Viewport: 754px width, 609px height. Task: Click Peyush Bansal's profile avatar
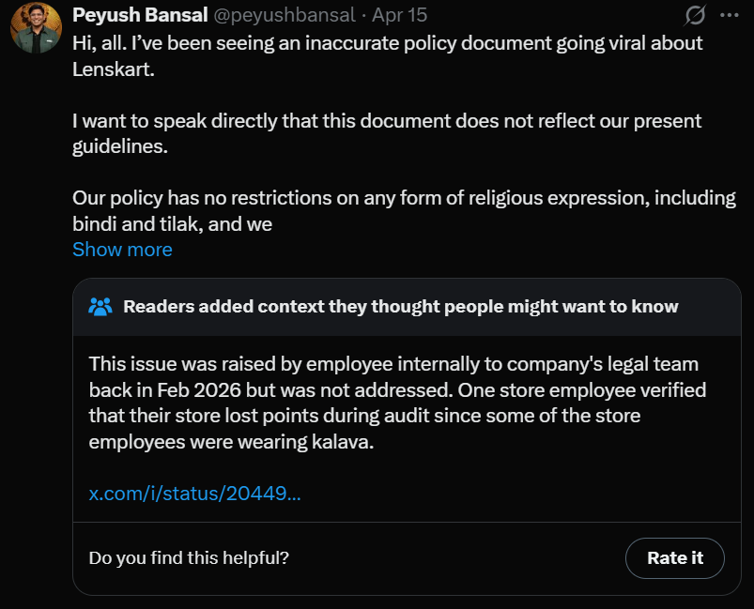click(36, 28)
